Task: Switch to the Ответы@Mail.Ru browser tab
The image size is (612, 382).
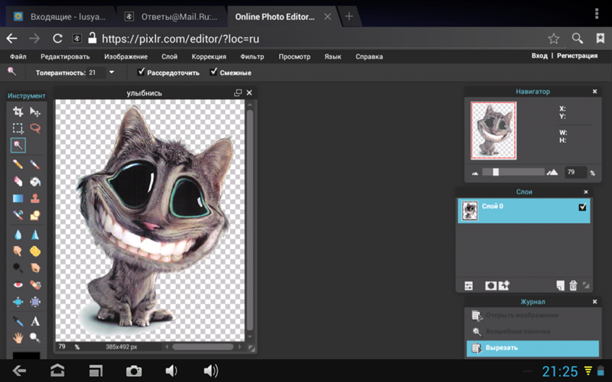Action: tap(171, 17)
